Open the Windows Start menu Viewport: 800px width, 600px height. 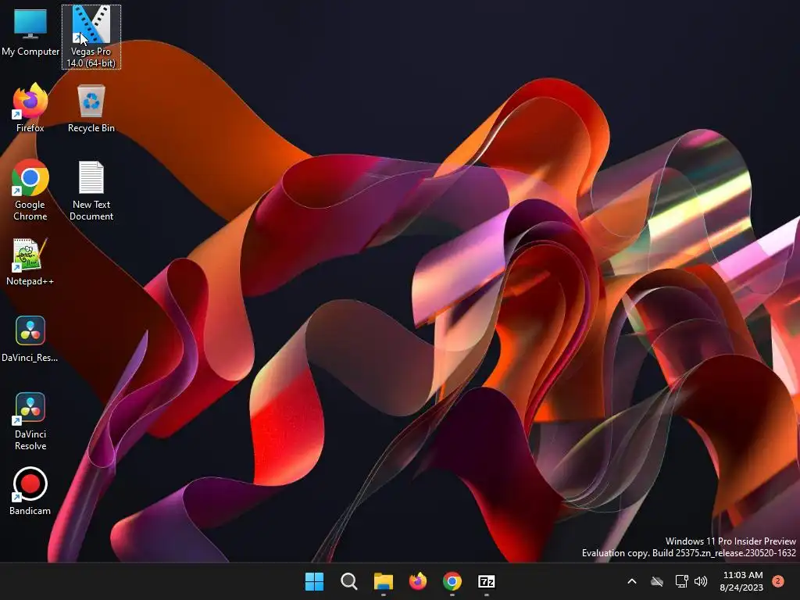(x=314, y=581)
